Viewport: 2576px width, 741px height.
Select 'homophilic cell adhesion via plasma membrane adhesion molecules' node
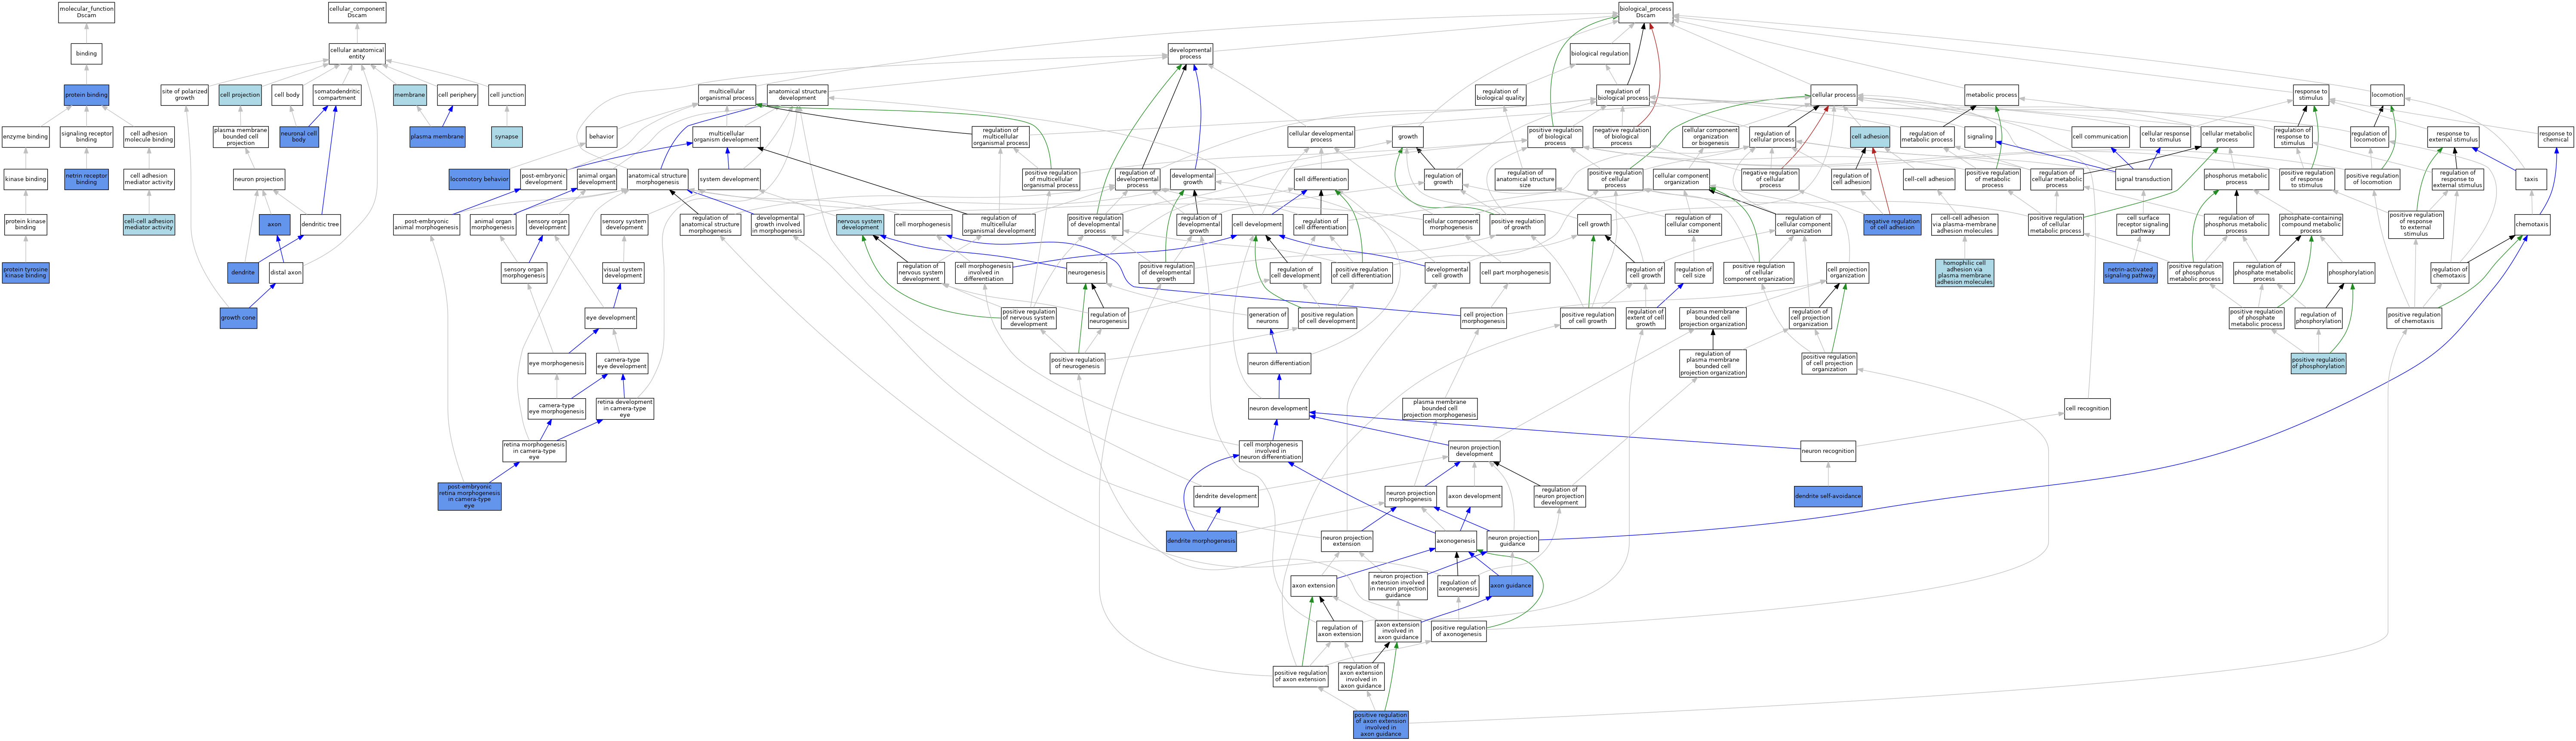pyautogui.click(x=1964, y=273)
